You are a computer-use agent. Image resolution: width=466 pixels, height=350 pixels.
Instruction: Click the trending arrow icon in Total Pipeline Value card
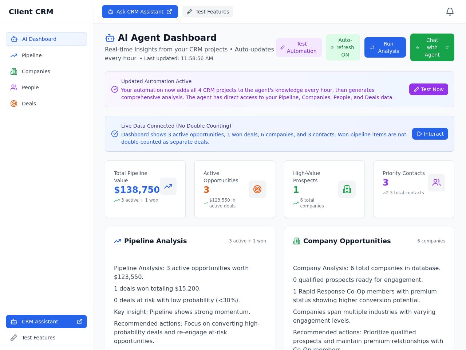168,186
